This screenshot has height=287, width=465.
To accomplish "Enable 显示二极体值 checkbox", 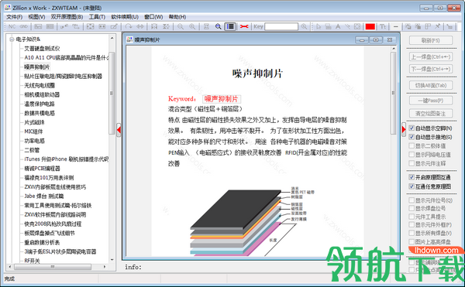I will pos(412,145).
